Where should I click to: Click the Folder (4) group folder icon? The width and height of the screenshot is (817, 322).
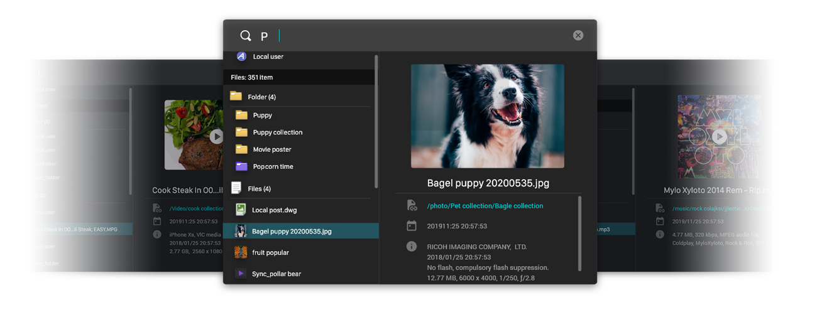[x=236, y=96]
